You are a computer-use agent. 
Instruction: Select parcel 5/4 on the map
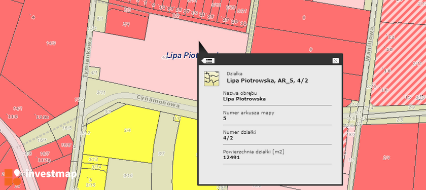[126, 24]
